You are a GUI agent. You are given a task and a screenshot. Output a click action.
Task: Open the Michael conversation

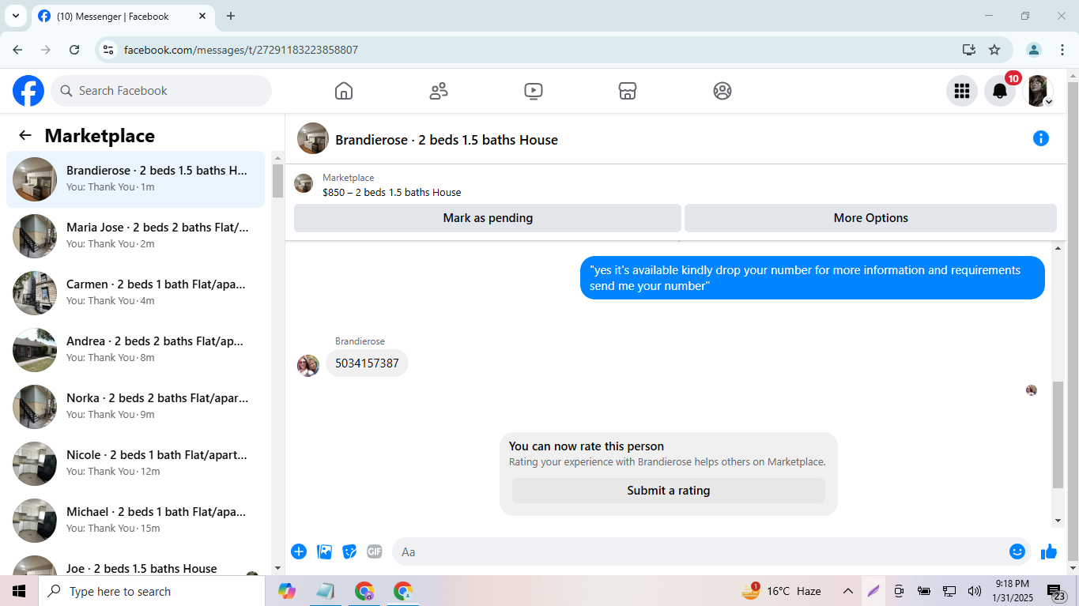click(135, 521)
